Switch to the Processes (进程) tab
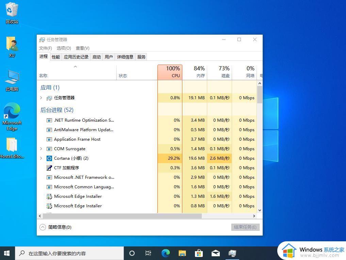Viewport: 346px width, 260px height. tap(44, 56)
